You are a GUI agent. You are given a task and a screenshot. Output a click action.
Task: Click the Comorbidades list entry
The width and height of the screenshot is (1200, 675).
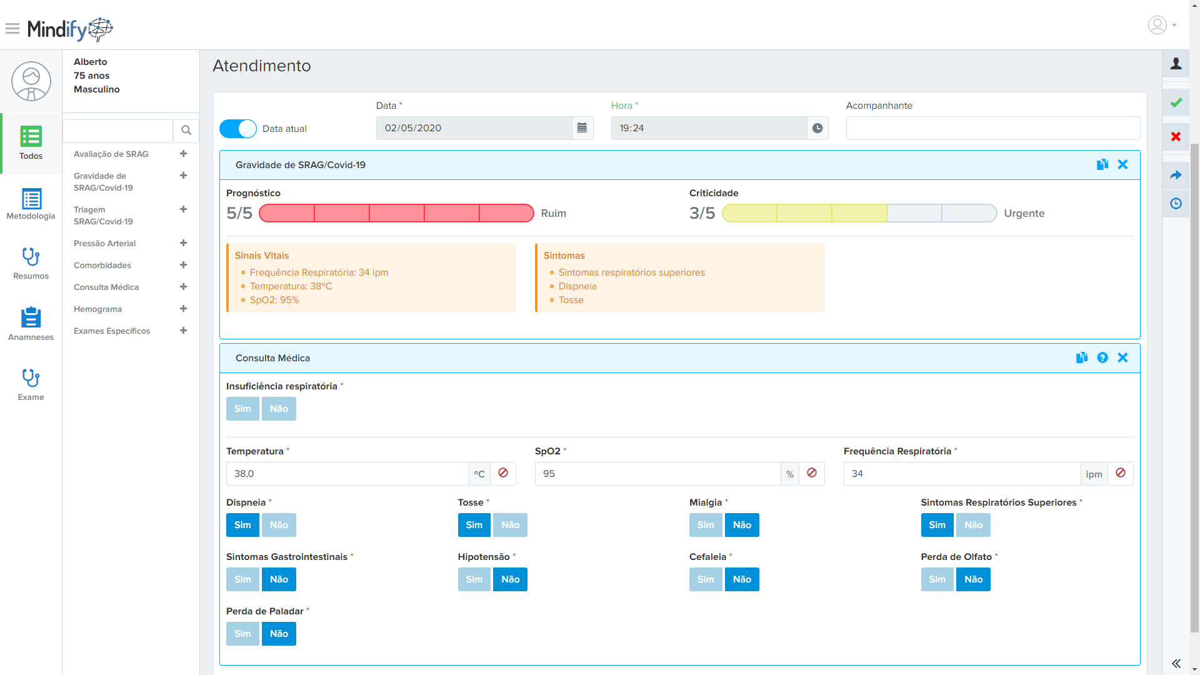click(102, 265)
